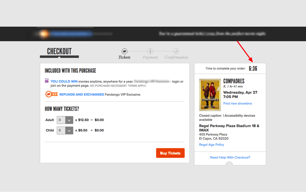Open the Regal Age Policy link
306x192 pixels.
click(x=211, y=145)
